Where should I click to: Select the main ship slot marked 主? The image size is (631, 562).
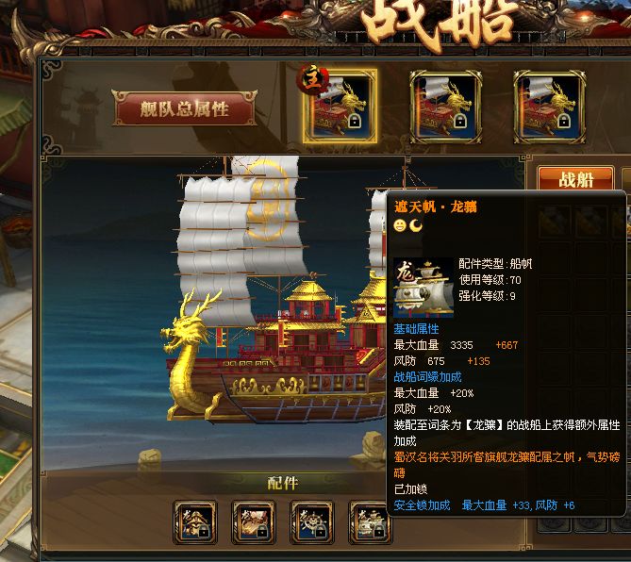point(340,107)
